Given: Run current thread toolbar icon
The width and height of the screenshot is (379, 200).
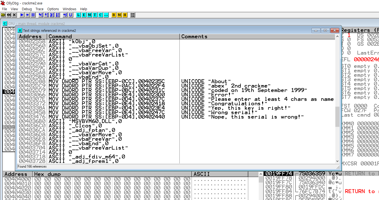Looking at the screenshot, I should pyautogui.click(x=28, y=15).
